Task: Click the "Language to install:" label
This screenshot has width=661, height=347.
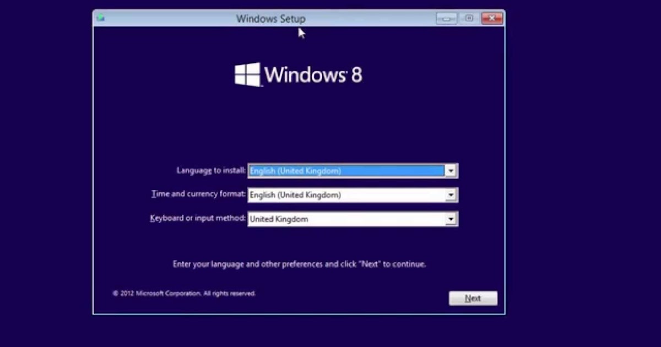Action: (x=211, y=171)
